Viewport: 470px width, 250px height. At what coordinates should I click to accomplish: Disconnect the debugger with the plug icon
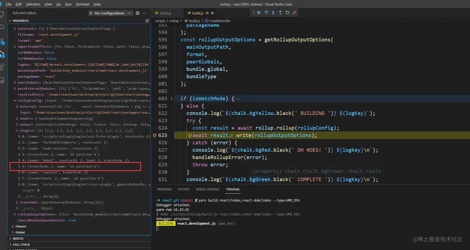(294, 13)
